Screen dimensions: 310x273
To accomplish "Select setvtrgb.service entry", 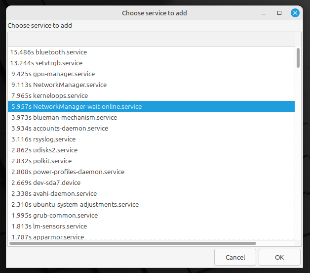I will coord(151,63).
